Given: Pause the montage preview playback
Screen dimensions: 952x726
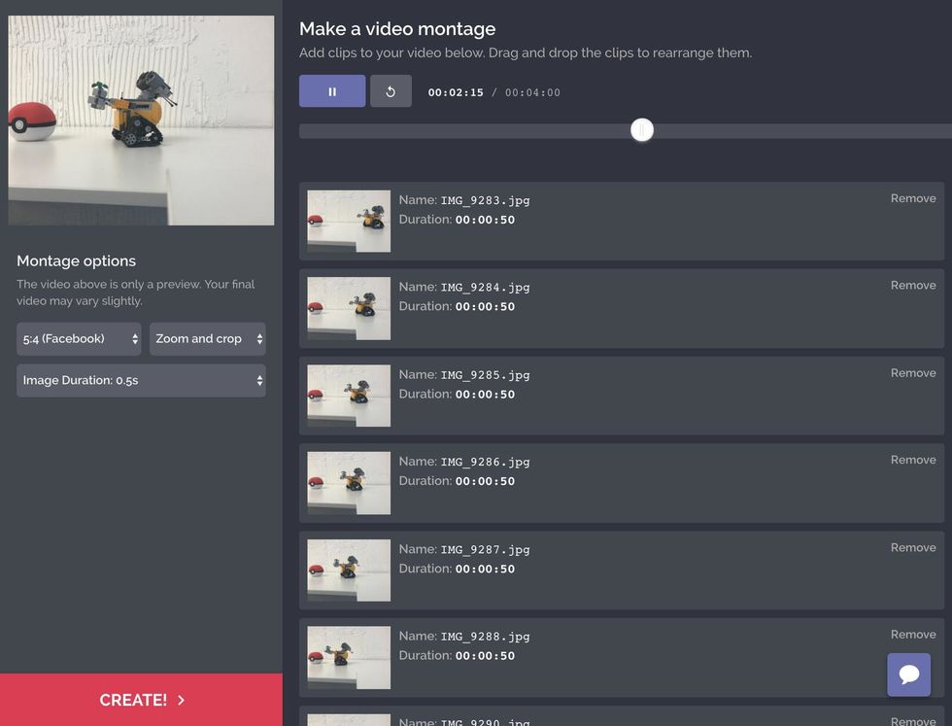Looking at the screenshot, I should coord(332,91).
